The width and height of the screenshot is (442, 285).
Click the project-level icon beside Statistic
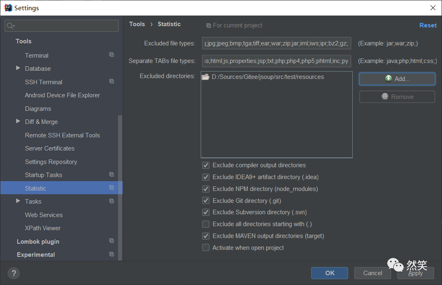pyautogui.click(x=112, y=188)
